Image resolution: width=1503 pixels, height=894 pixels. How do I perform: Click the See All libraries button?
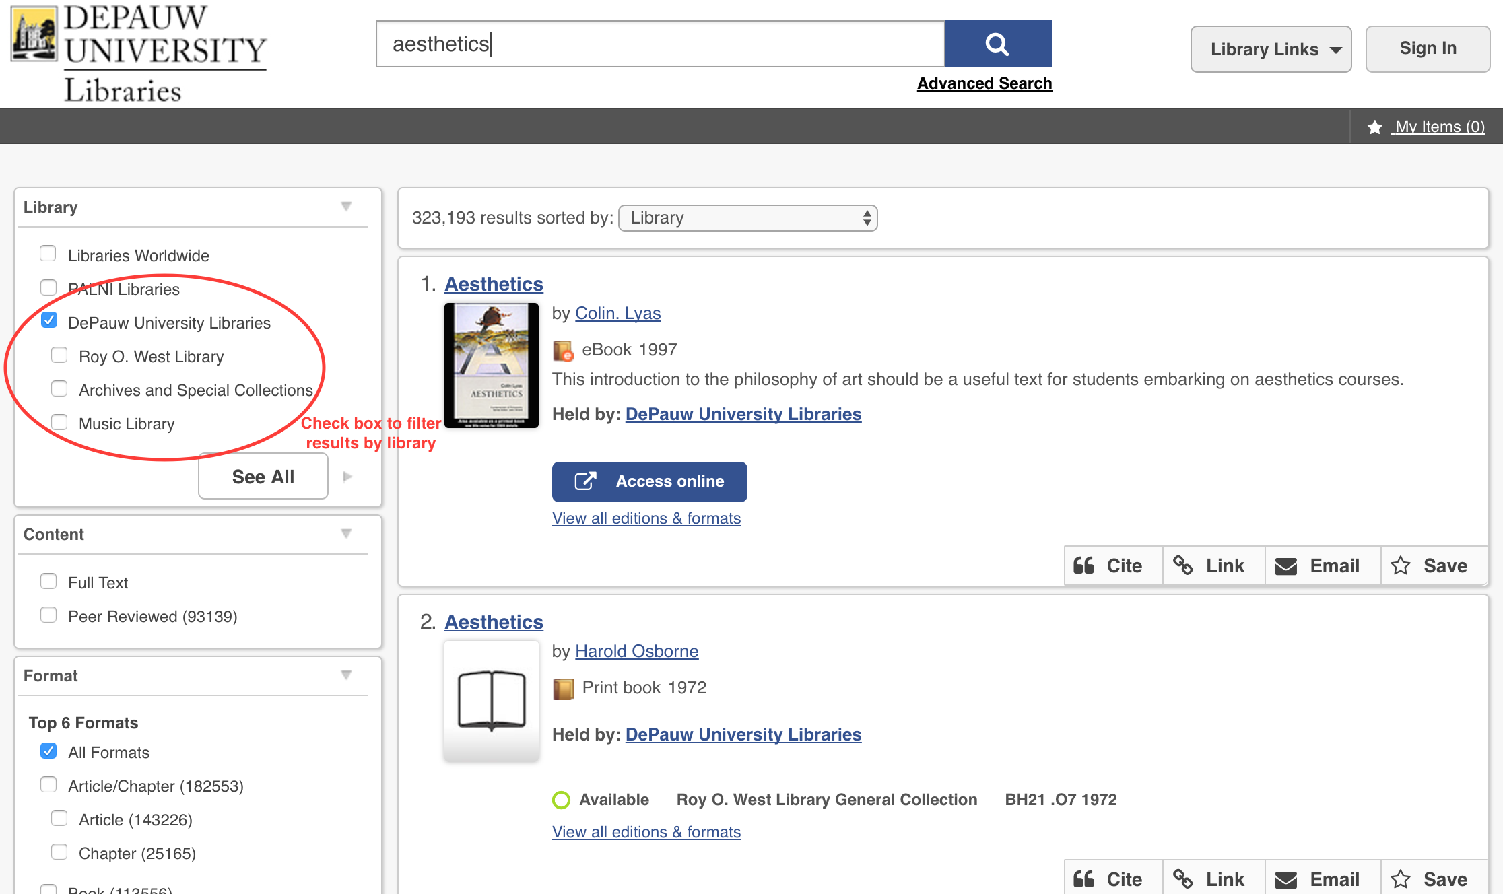[263, 477]
